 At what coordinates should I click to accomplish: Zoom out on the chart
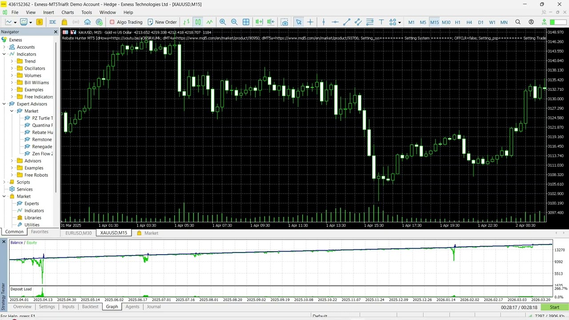(234, 22)
